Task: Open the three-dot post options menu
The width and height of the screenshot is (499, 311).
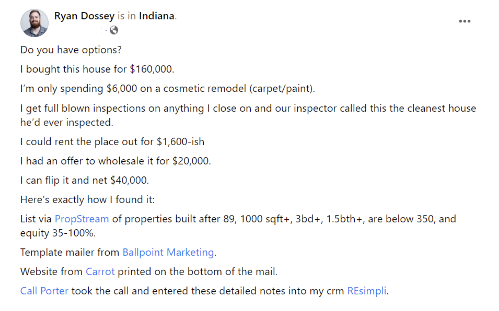Action: (x=465, y=21)
